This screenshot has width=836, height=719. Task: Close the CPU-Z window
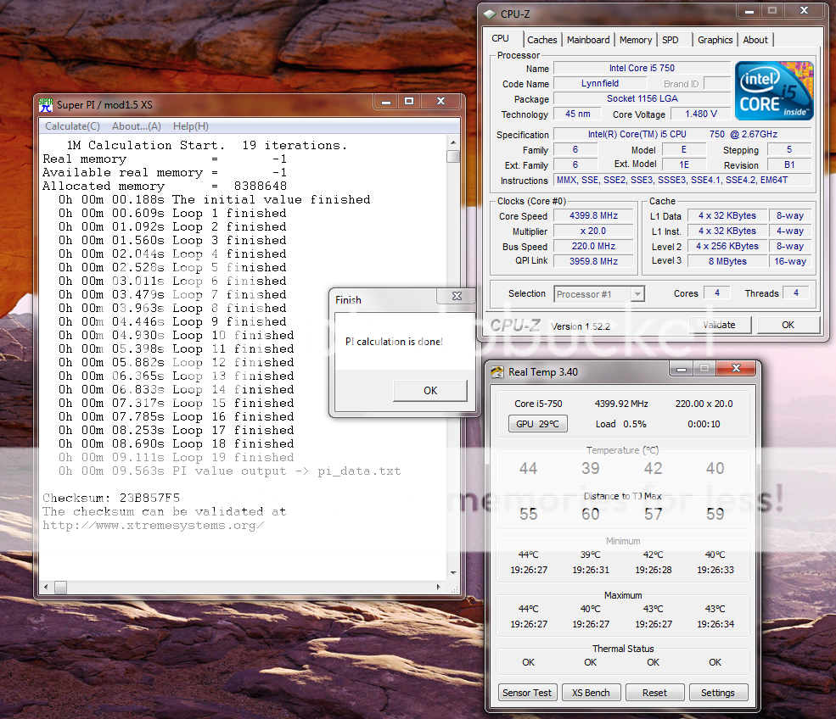tap(802, 12)
